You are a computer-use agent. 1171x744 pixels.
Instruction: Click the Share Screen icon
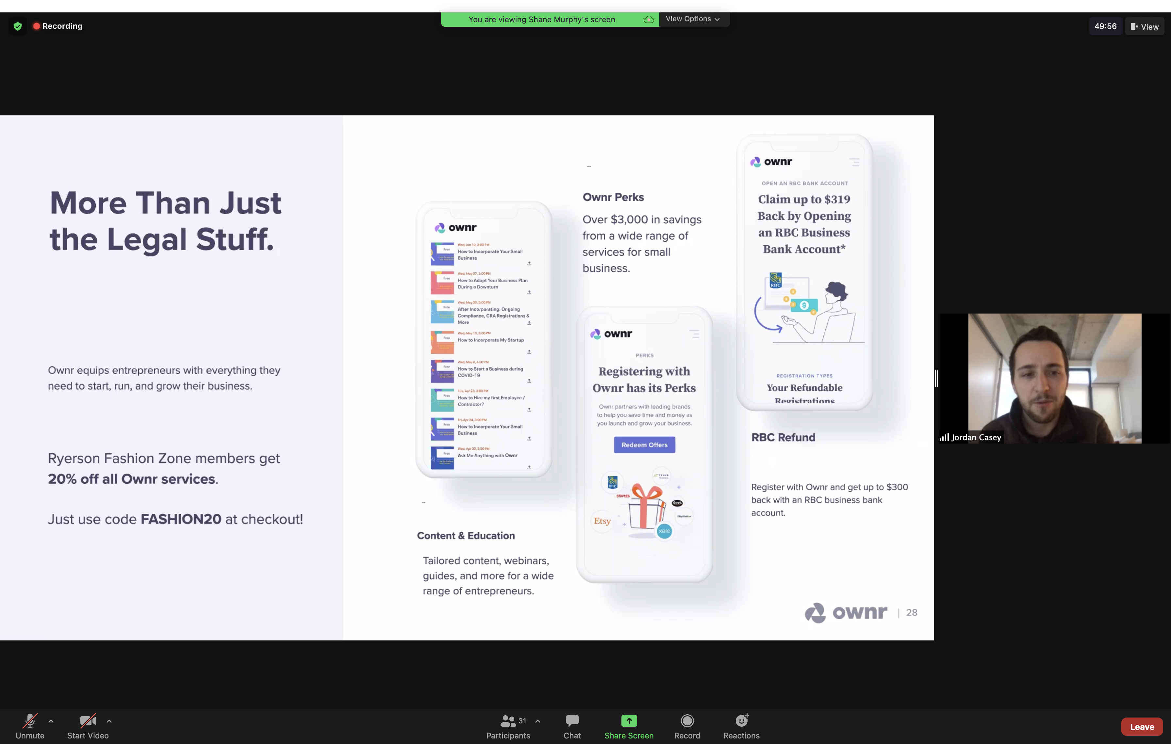tap(628, 721)
